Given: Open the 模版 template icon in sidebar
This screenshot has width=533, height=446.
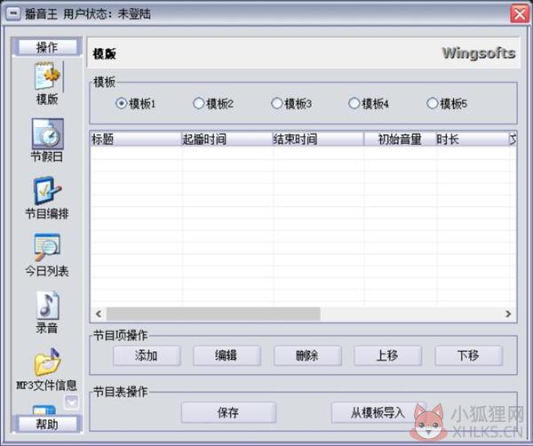Looking at the screenshot, I should pos(47,76).
